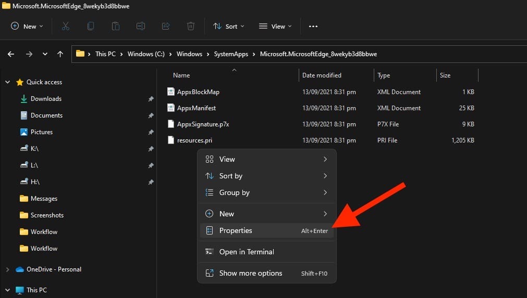
Task: Open View submenu in context menu
Action: point(266,159)
